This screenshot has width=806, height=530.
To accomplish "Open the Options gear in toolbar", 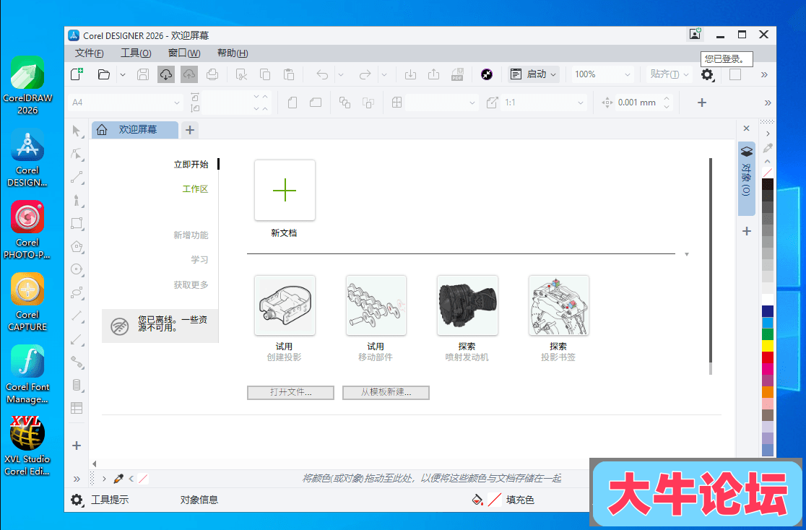I will click(x=707, y=74).
